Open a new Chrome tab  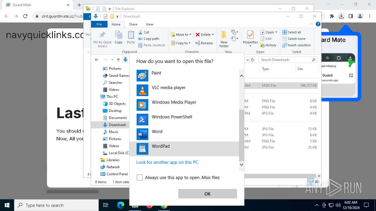(79, 5)
